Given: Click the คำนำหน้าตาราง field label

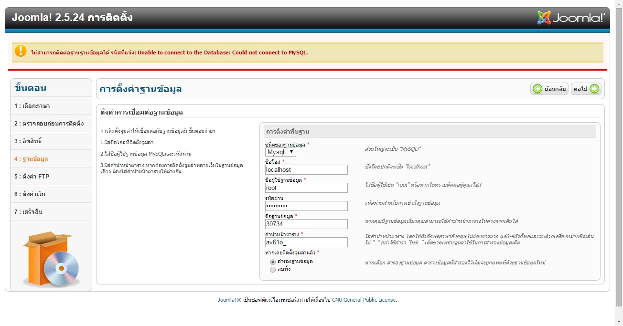Looking at the screenshot, I should coord(282,234).
